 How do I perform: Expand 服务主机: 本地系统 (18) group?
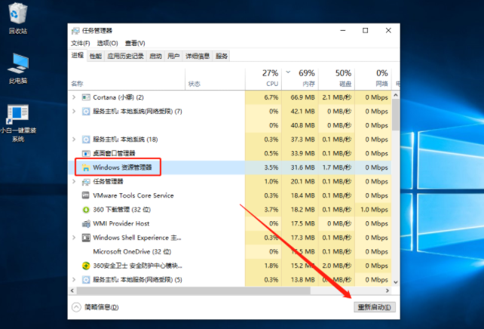point(74,140)
